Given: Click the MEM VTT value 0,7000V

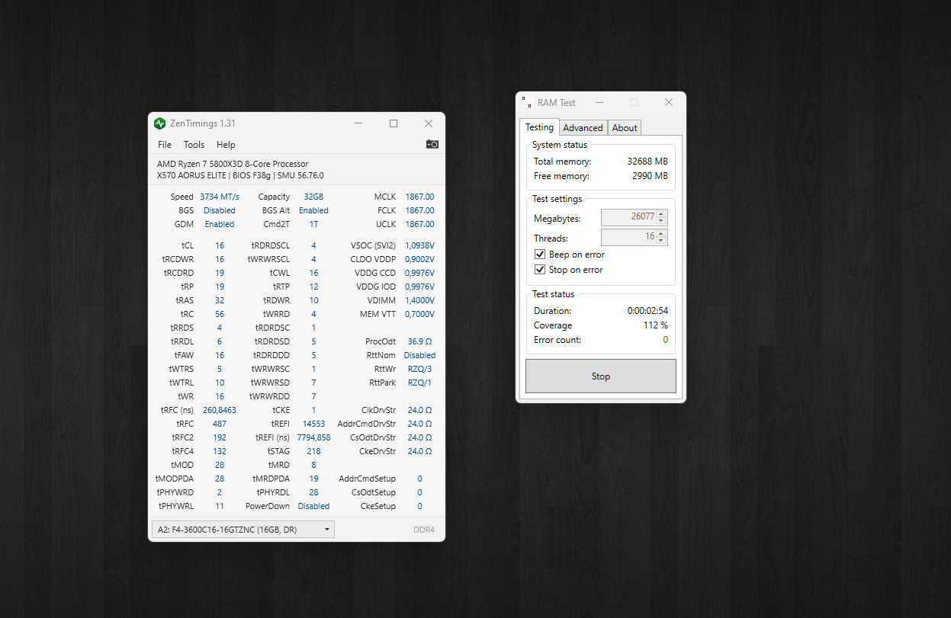Looking at the screenshot, I should pyautogui.click(x=420, y=314).
